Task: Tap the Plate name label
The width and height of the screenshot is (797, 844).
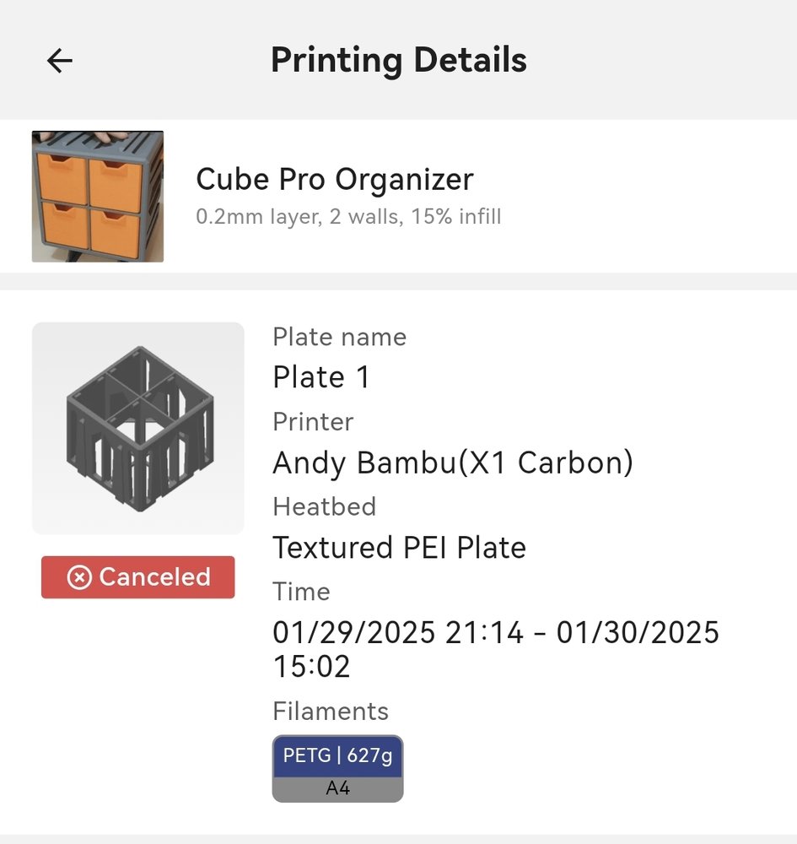Action: [x=339, y=337]
